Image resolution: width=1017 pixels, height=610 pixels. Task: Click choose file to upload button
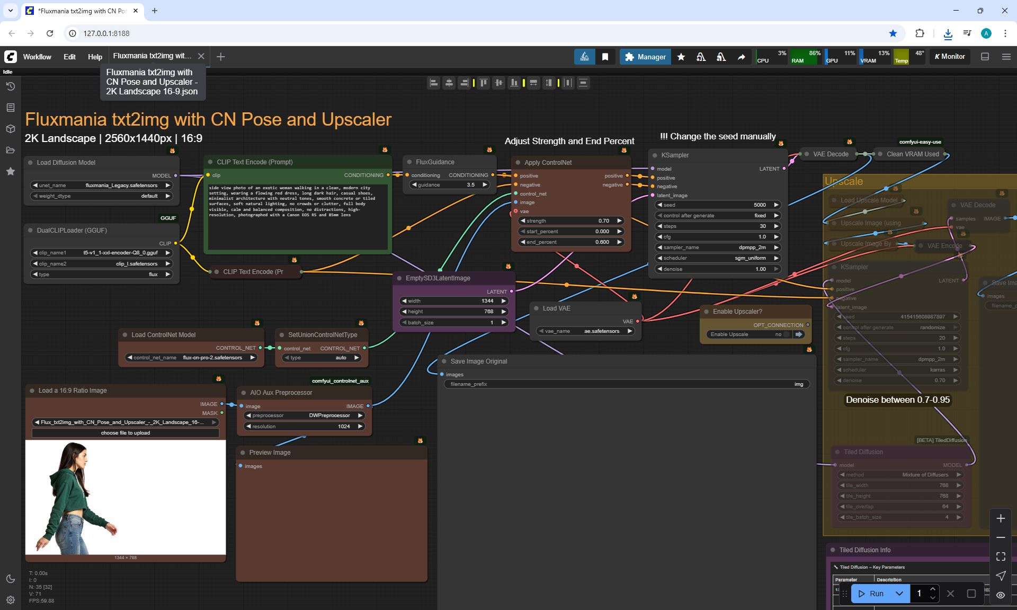[x=126, y=433]
